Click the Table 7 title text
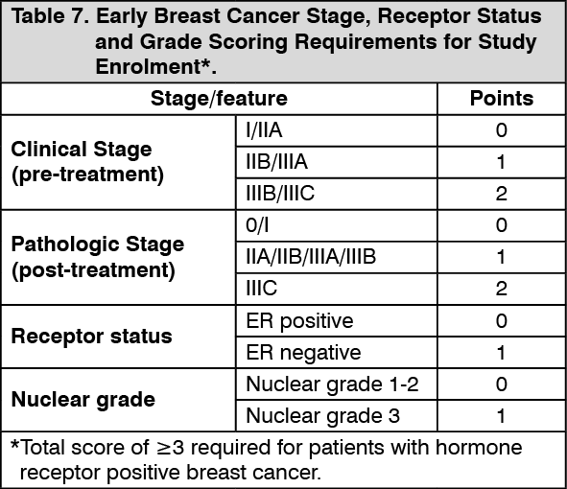 click(x=276, y=41)
